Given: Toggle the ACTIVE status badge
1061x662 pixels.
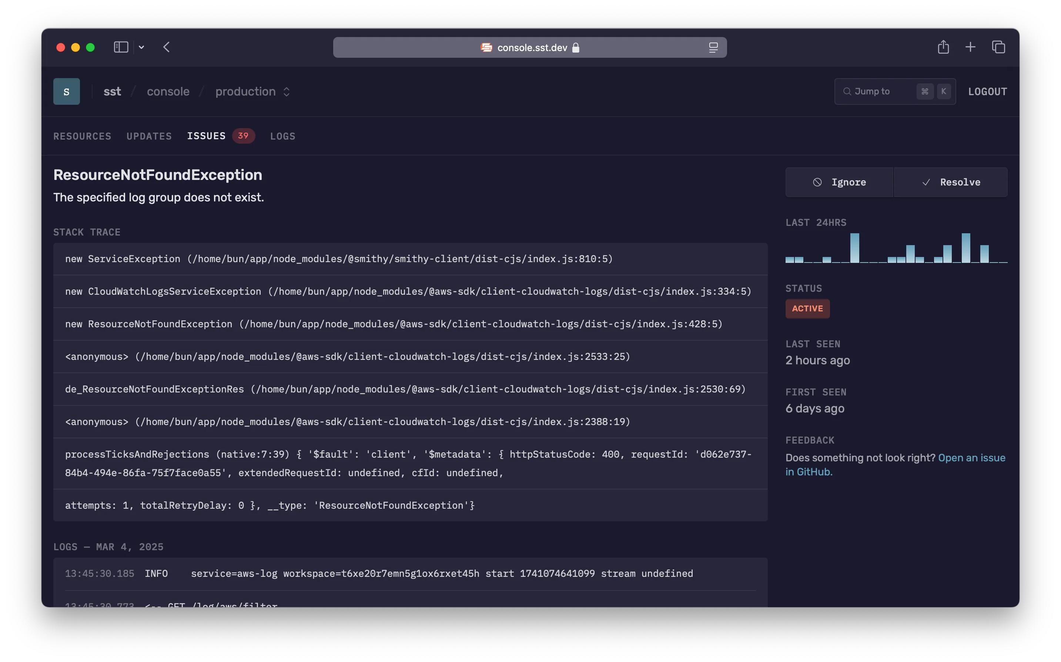Looking at the screenshot, I should click(x=807, y=308).
